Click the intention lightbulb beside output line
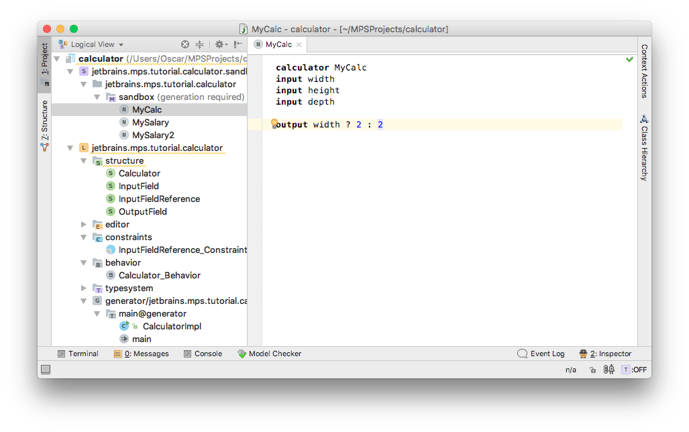689x432 pixels. tap(274, 123)
